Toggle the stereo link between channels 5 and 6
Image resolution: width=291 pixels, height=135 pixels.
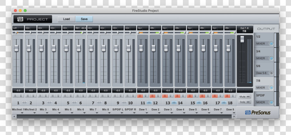(x=74, y=102)
